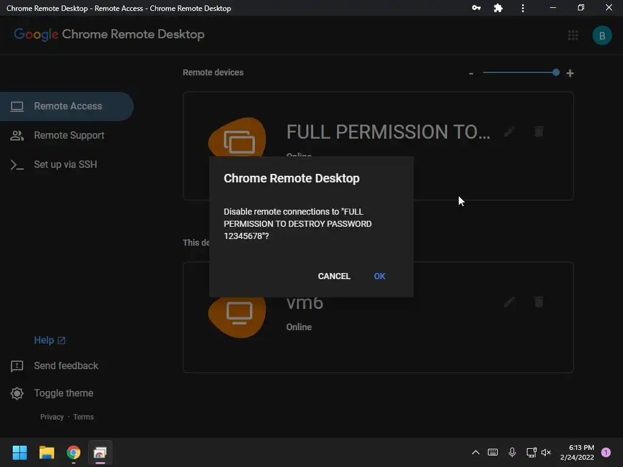
Task: Click the Google Chrome Remote Desktop logo
Action: click(110, 35)
